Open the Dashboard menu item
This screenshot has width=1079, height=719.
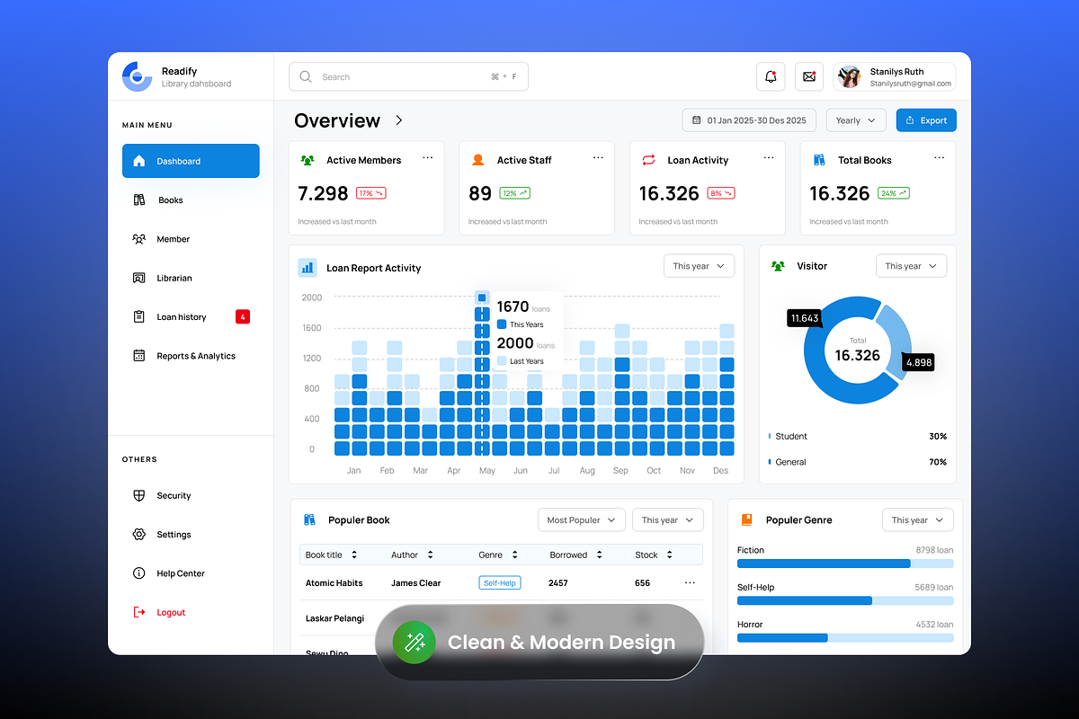tap(191, 161)
